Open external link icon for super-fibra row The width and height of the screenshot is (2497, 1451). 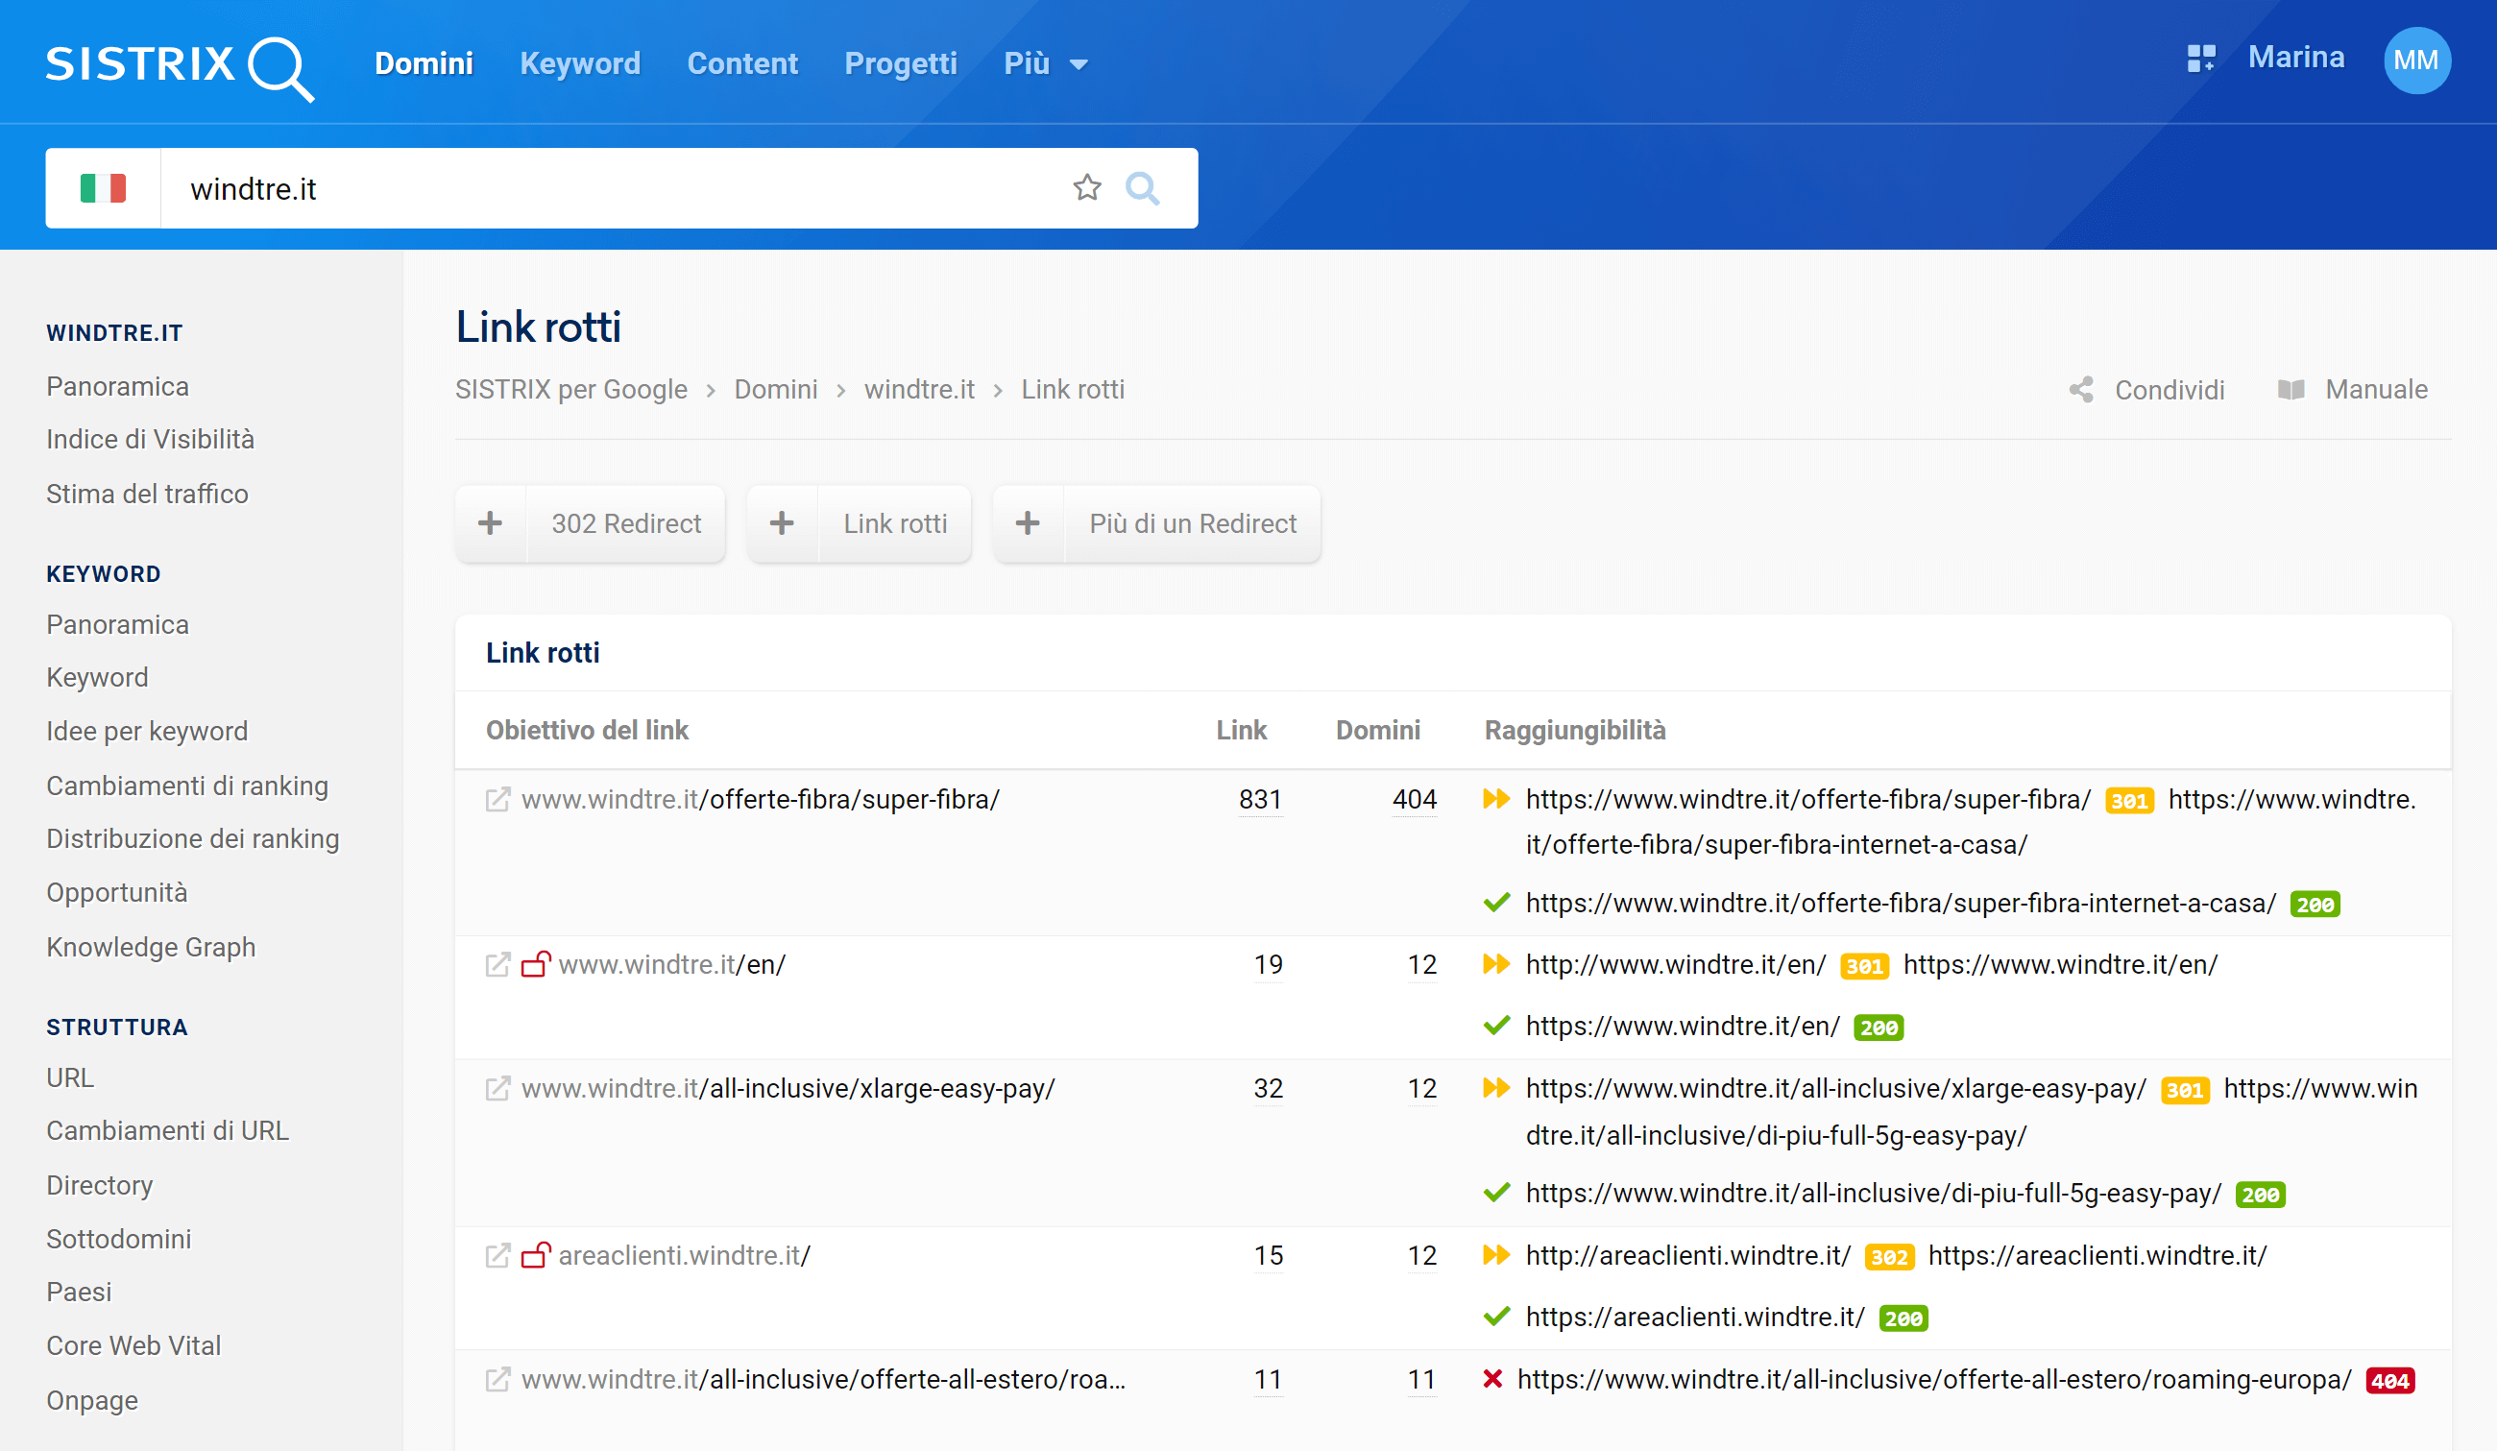[x=497, y=799]
